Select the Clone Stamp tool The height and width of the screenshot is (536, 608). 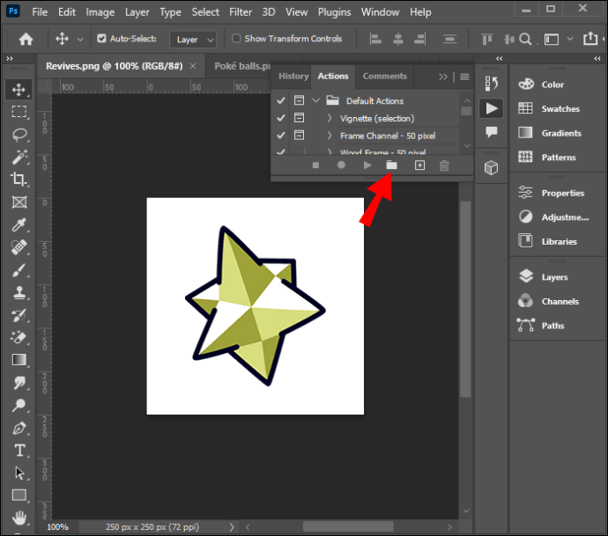point(19,293)
